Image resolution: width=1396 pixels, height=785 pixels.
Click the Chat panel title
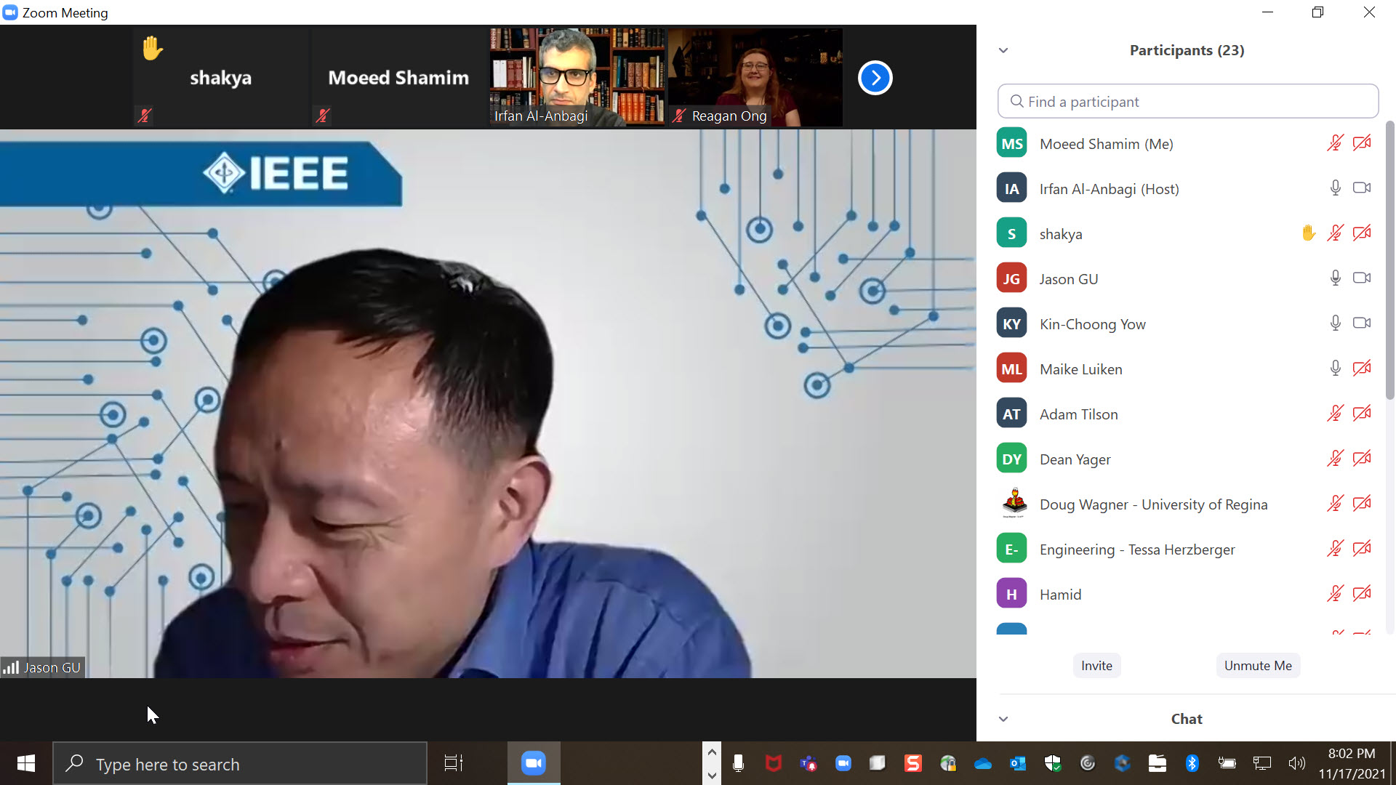pyautogui.click(x=1187, y=719)
